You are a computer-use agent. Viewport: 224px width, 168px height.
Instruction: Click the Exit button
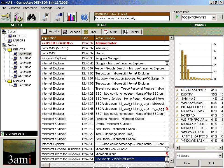pos(211,163)
